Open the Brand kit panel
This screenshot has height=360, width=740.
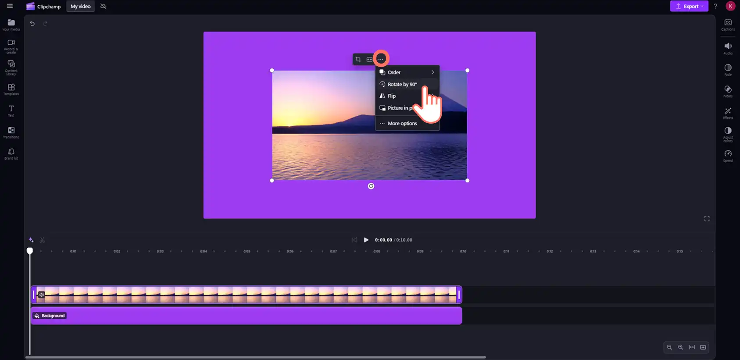[x=11, y=154]
